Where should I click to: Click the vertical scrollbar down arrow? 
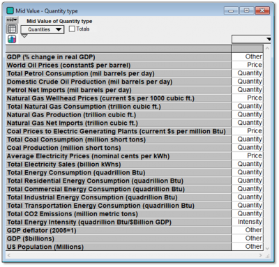pyautogui.click(x=267, y=248)
